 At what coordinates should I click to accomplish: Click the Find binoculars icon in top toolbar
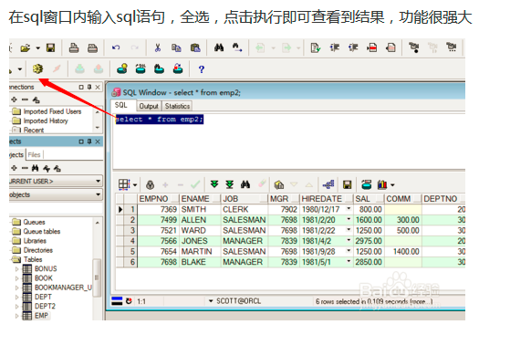219,47
